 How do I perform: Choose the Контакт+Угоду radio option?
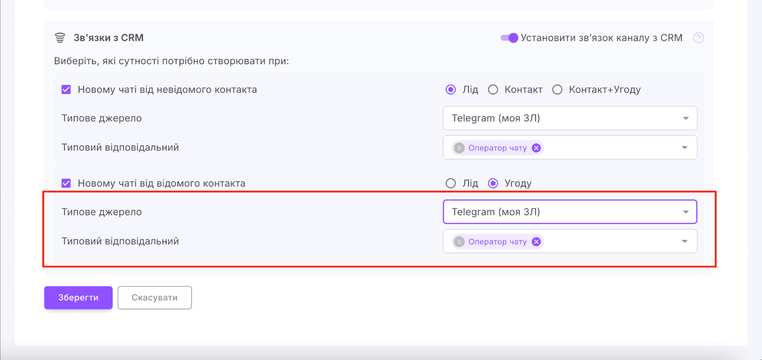[557, 90]
